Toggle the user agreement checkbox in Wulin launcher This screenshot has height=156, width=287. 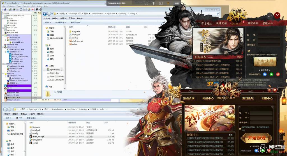249,51
